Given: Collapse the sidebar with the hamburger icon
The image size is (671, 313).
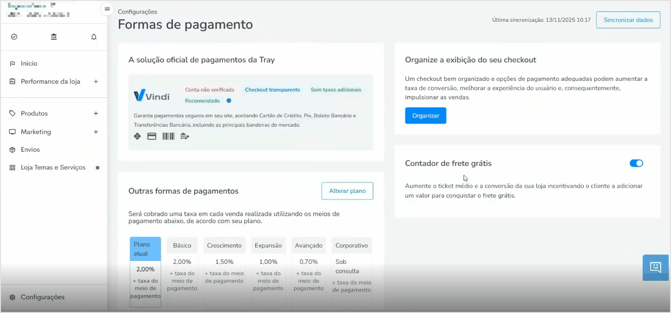Looking at the screenshot, I should pyautogui.click(x=107, y=9).
